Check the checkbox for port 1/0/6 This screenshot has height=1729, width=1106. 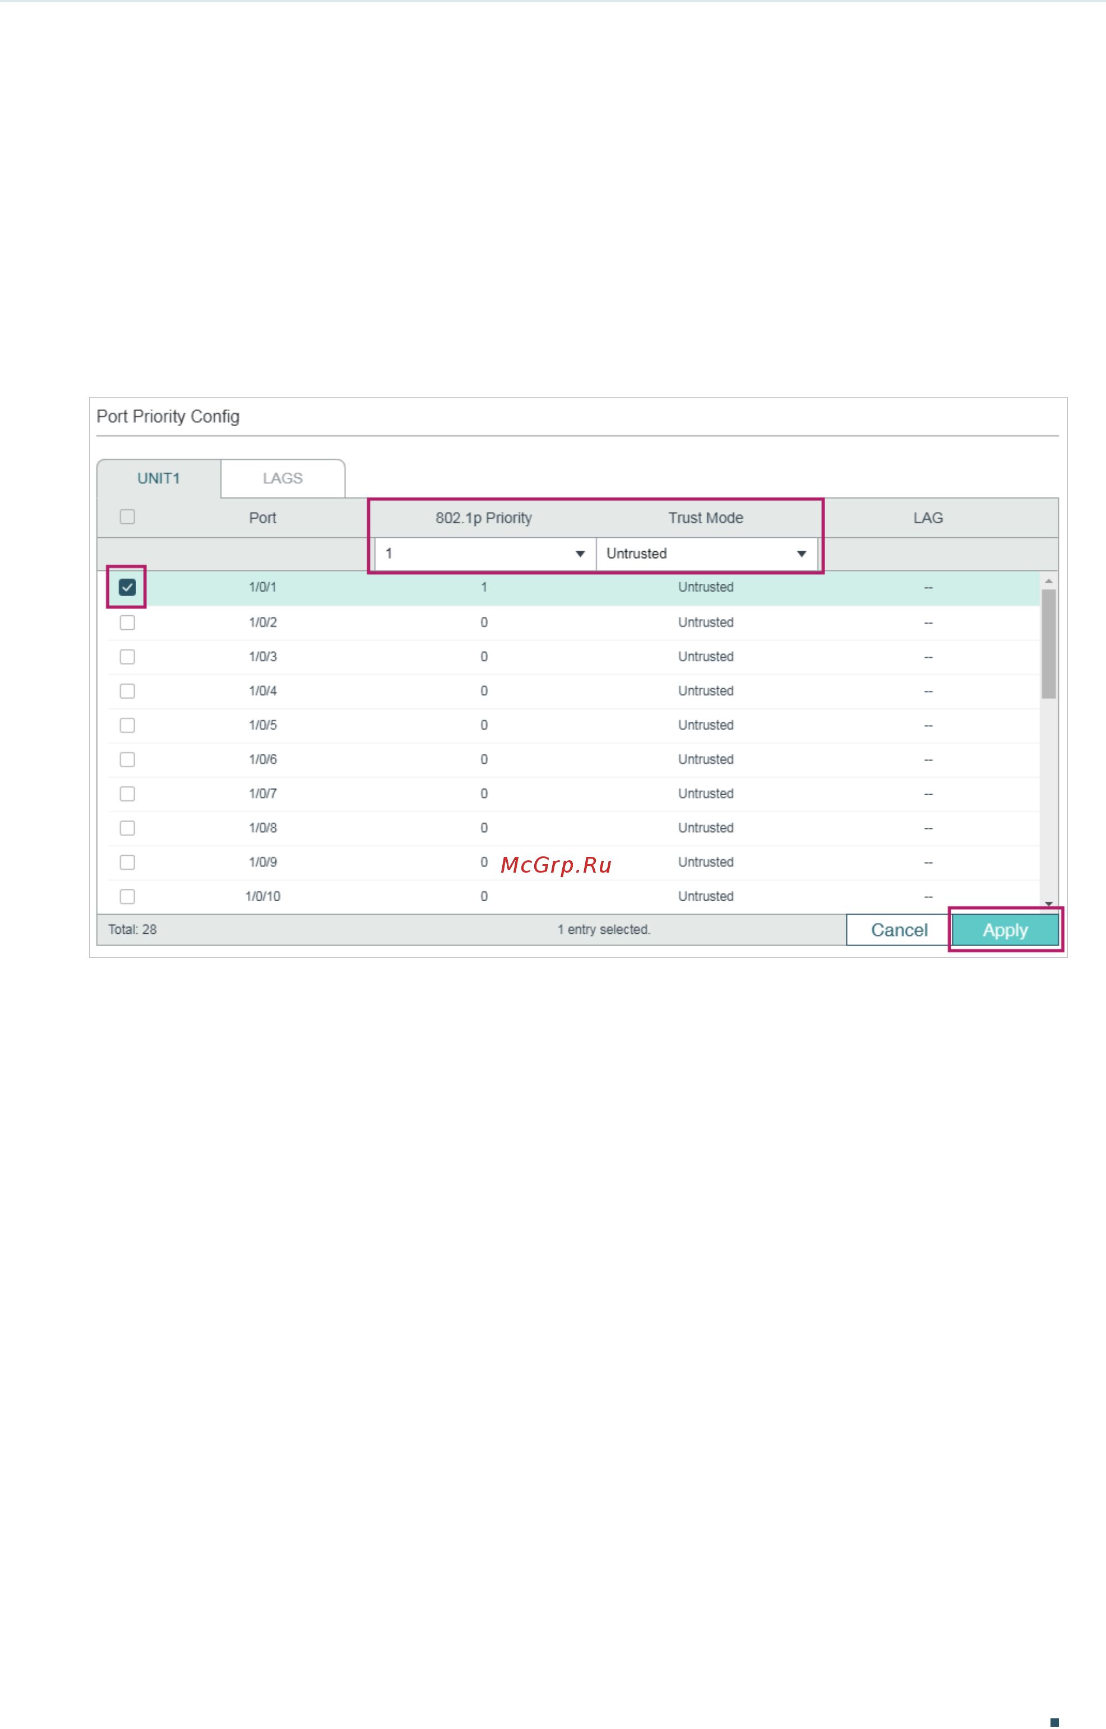(127, 759)
